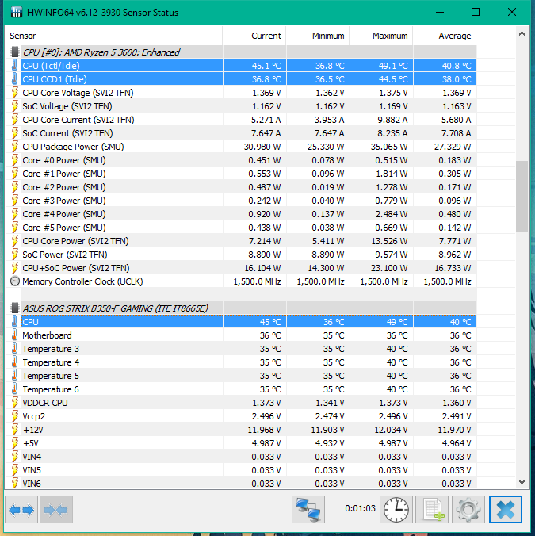
Task: Click the vertical scrollbar thumb
Action: 522,196
